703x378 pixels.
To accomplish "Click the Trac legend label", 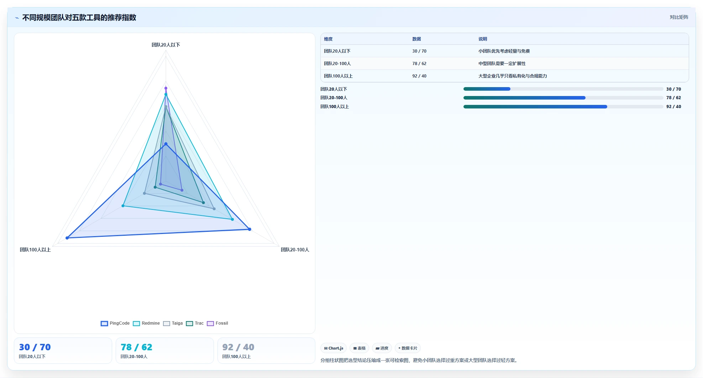I will pos(199,323).
